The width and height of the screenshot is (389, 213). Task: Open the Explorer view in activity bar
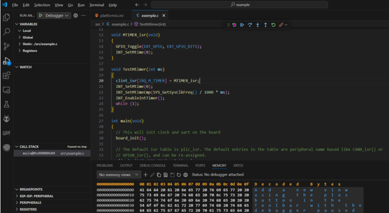(6, 18)
